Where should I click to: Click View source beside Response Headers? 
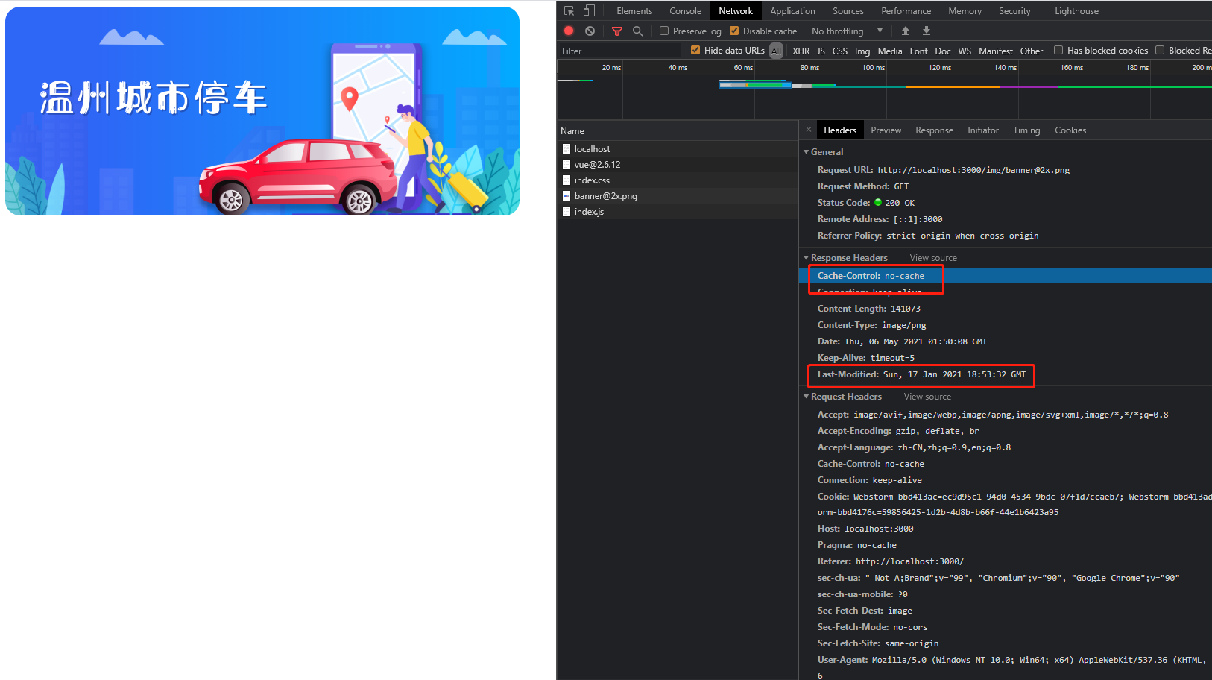pos(932,258)
